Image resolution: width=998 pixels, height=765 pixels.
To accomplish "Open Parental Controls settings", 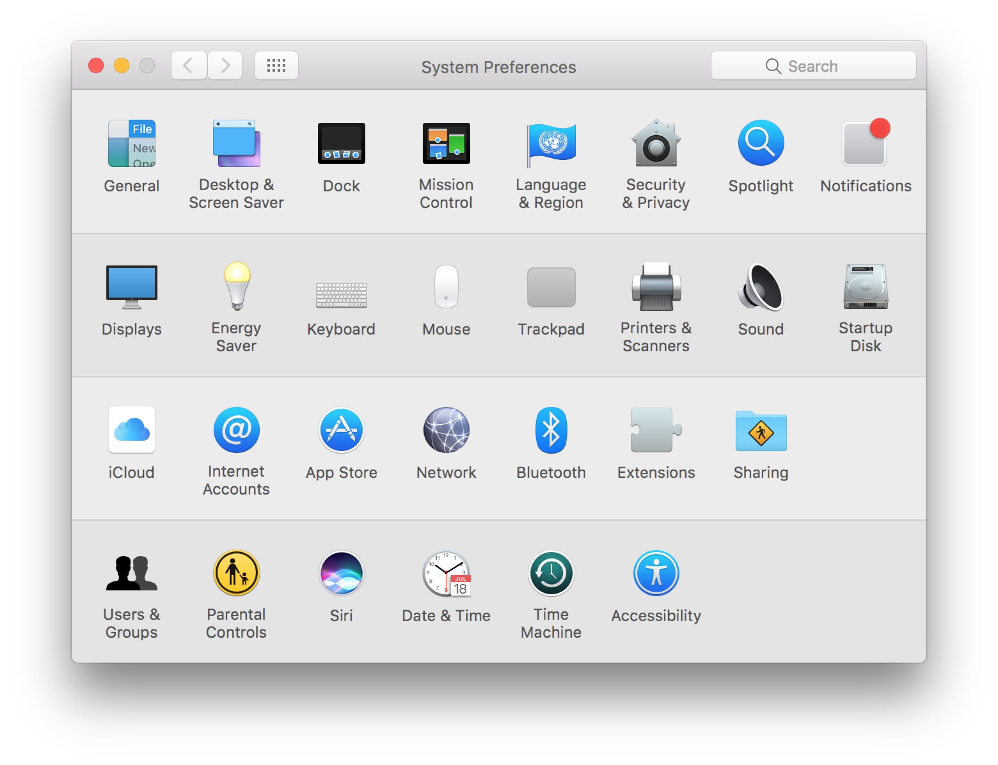I will tap(236, 573).
